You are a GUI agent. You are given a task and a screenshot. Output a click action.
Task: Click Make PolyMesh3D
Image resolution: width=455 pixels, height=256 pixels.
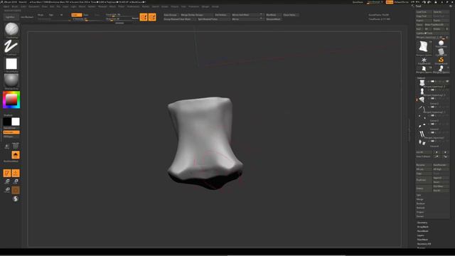(437, 25)
